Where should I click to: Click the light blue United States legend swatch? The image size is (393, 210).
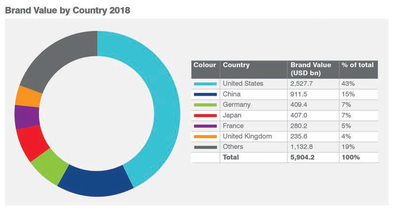(205, 84)
